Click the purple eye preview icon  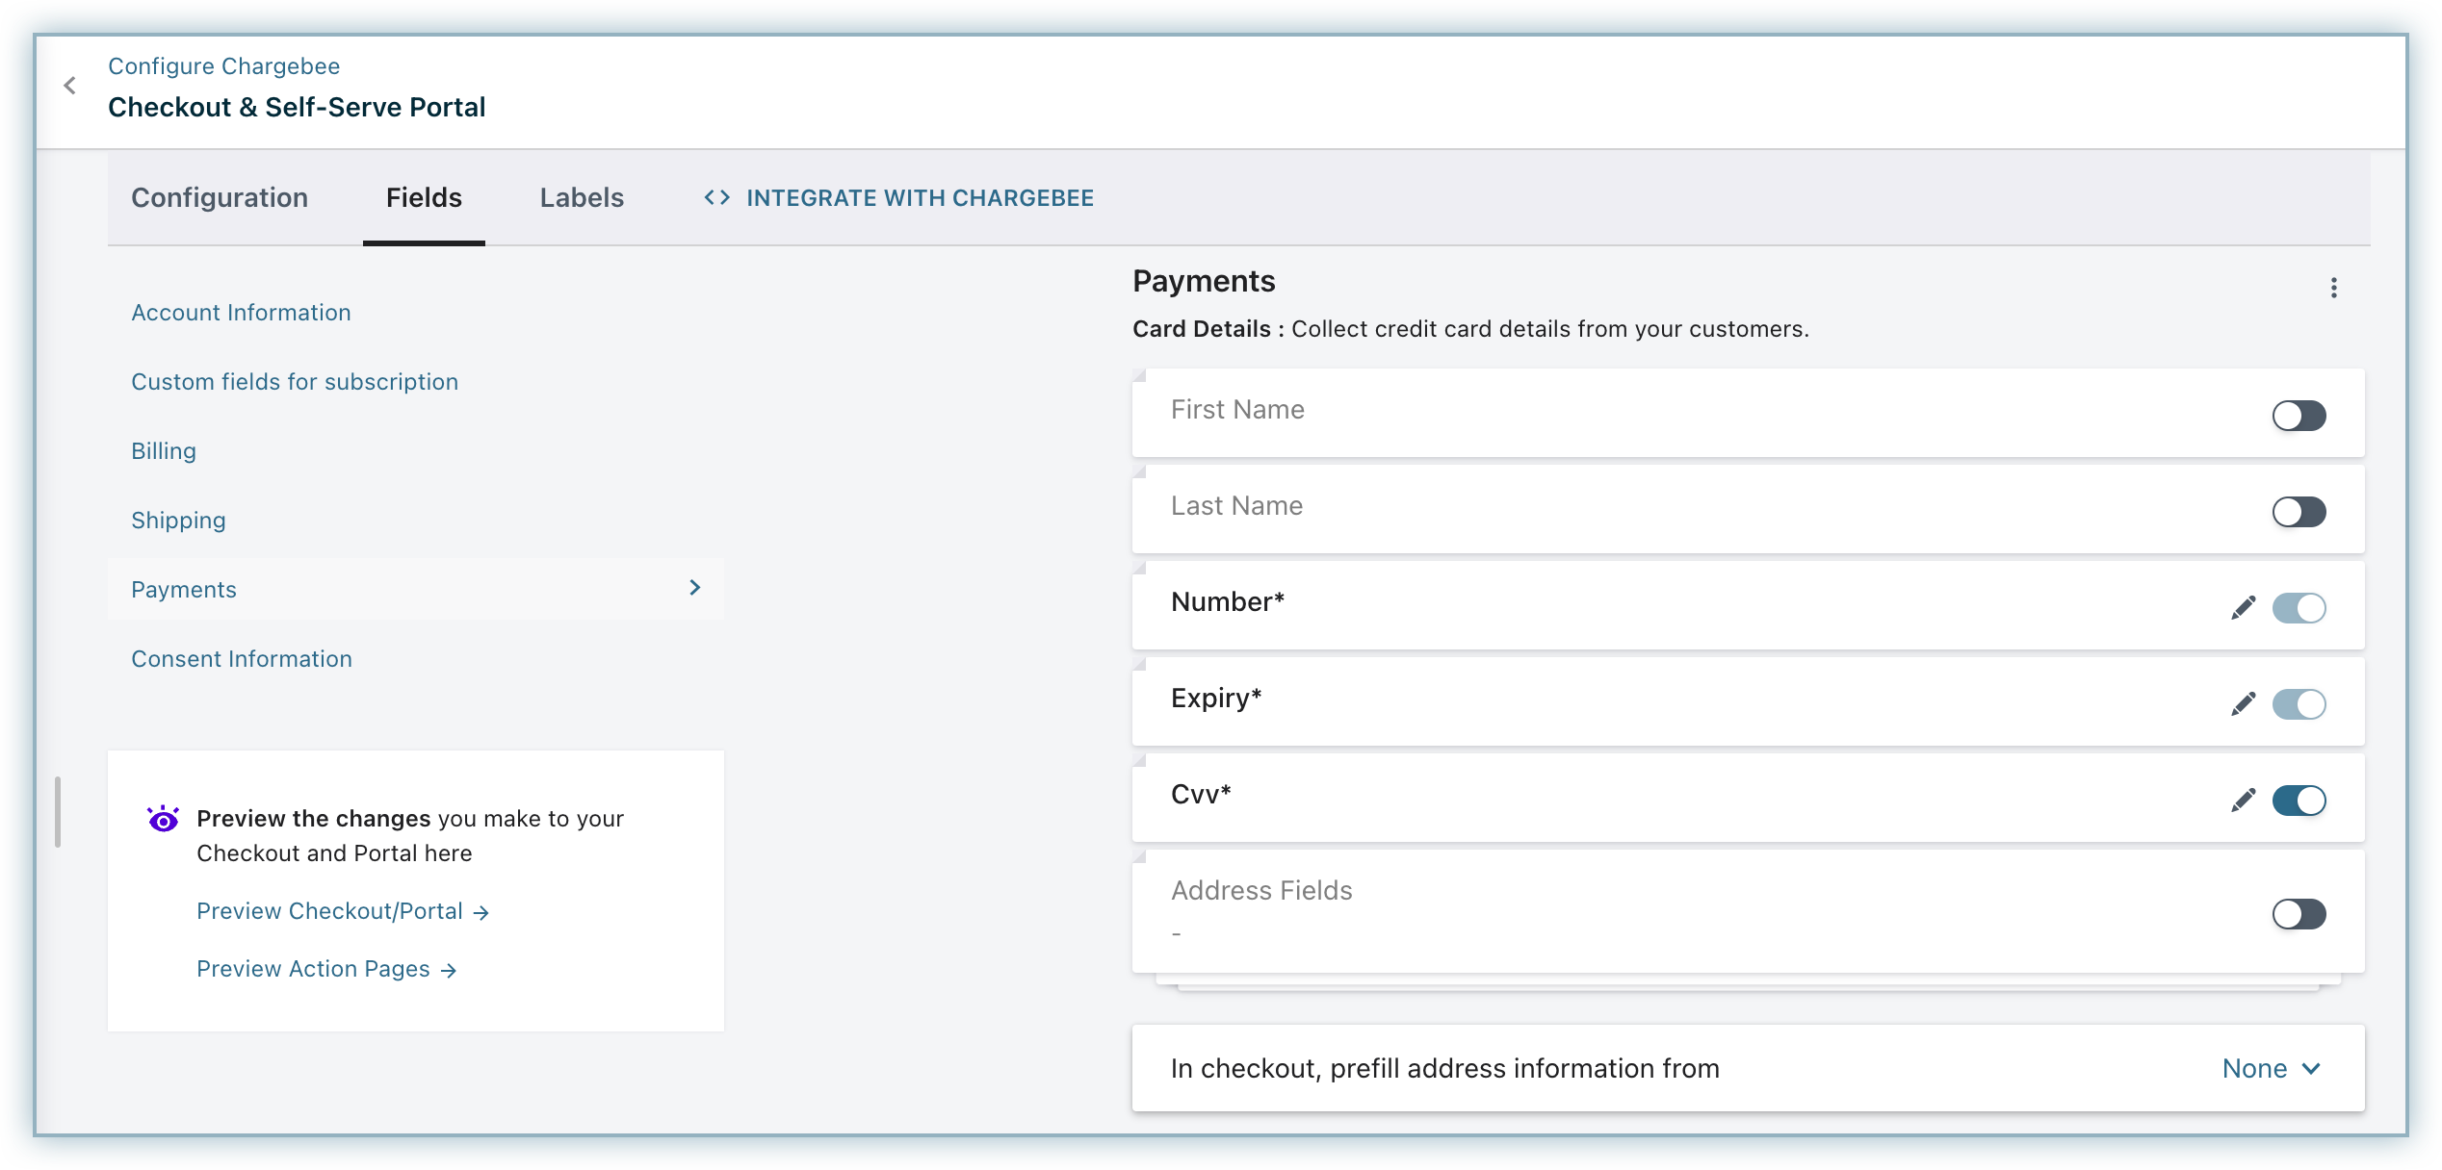pyautogui.click(x=163, y=819)
